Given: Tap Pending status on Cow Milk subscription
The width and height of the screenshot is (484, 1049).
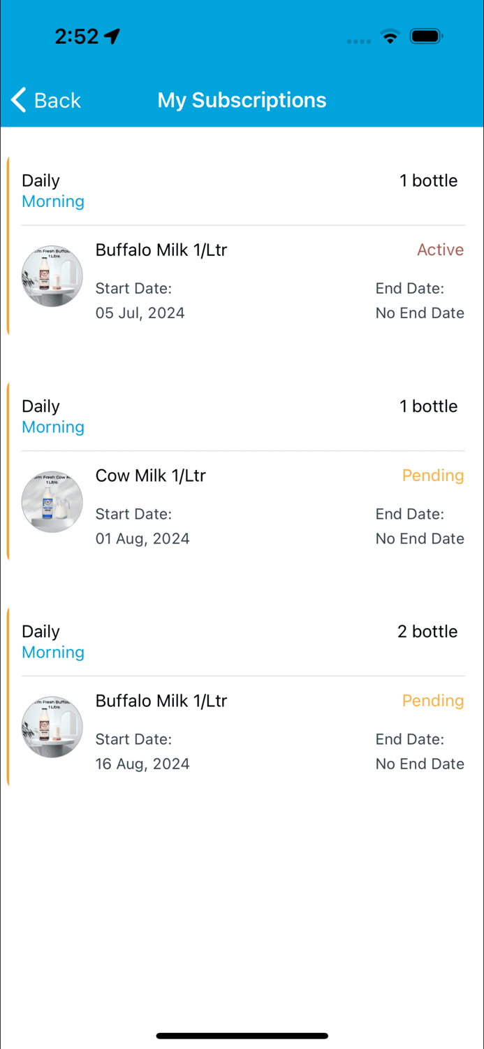Looking at the screenshot, I should [433, 476].
